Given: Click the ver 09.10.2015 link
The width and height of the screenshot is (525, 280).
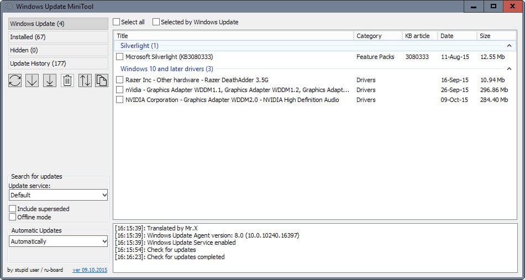Looking at the screenshot, I should coord(90,270).
